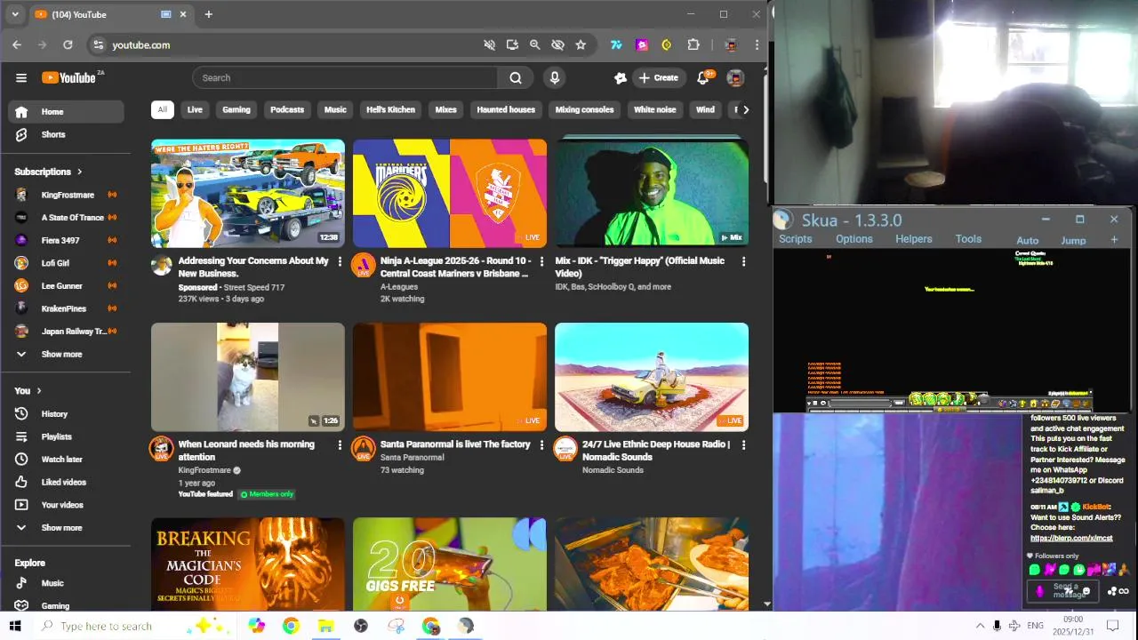This screenshot has height=640, width=1138.
Task: Open File Explorer from the taskbar
Action: tap(325, 626)
